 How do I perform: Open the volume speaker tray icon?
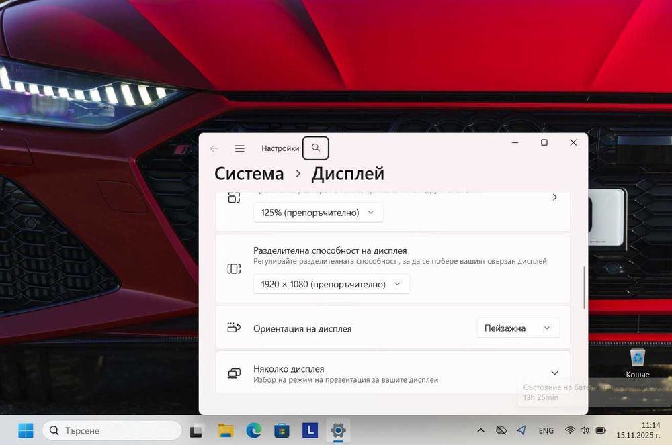(x=585, y=430)
